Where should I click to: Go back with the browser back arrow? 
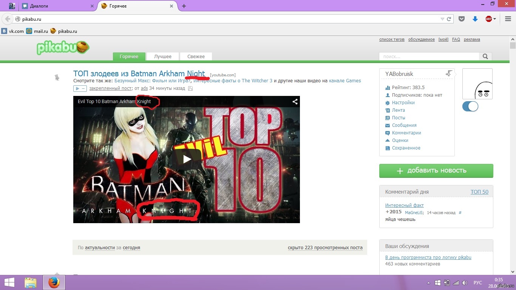[x=7, y=19]
